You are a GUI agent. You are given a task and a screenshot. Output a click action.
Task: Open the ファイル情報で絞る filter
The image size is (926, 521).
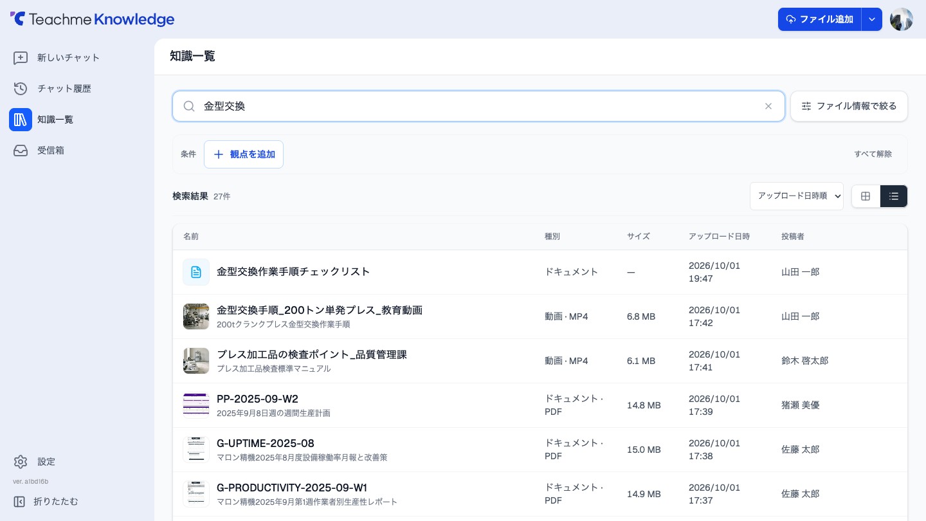point(849,106)
